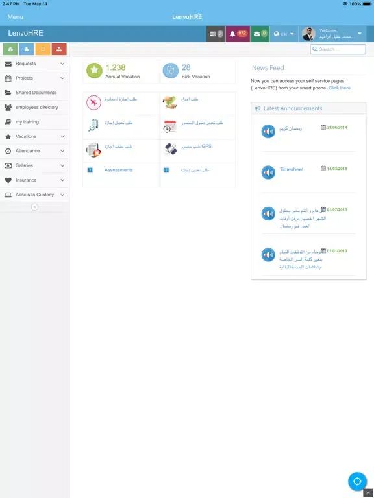Click the airplane vacation request icon
The width and height of the screenshot is (374, 498).
point(93,102)
